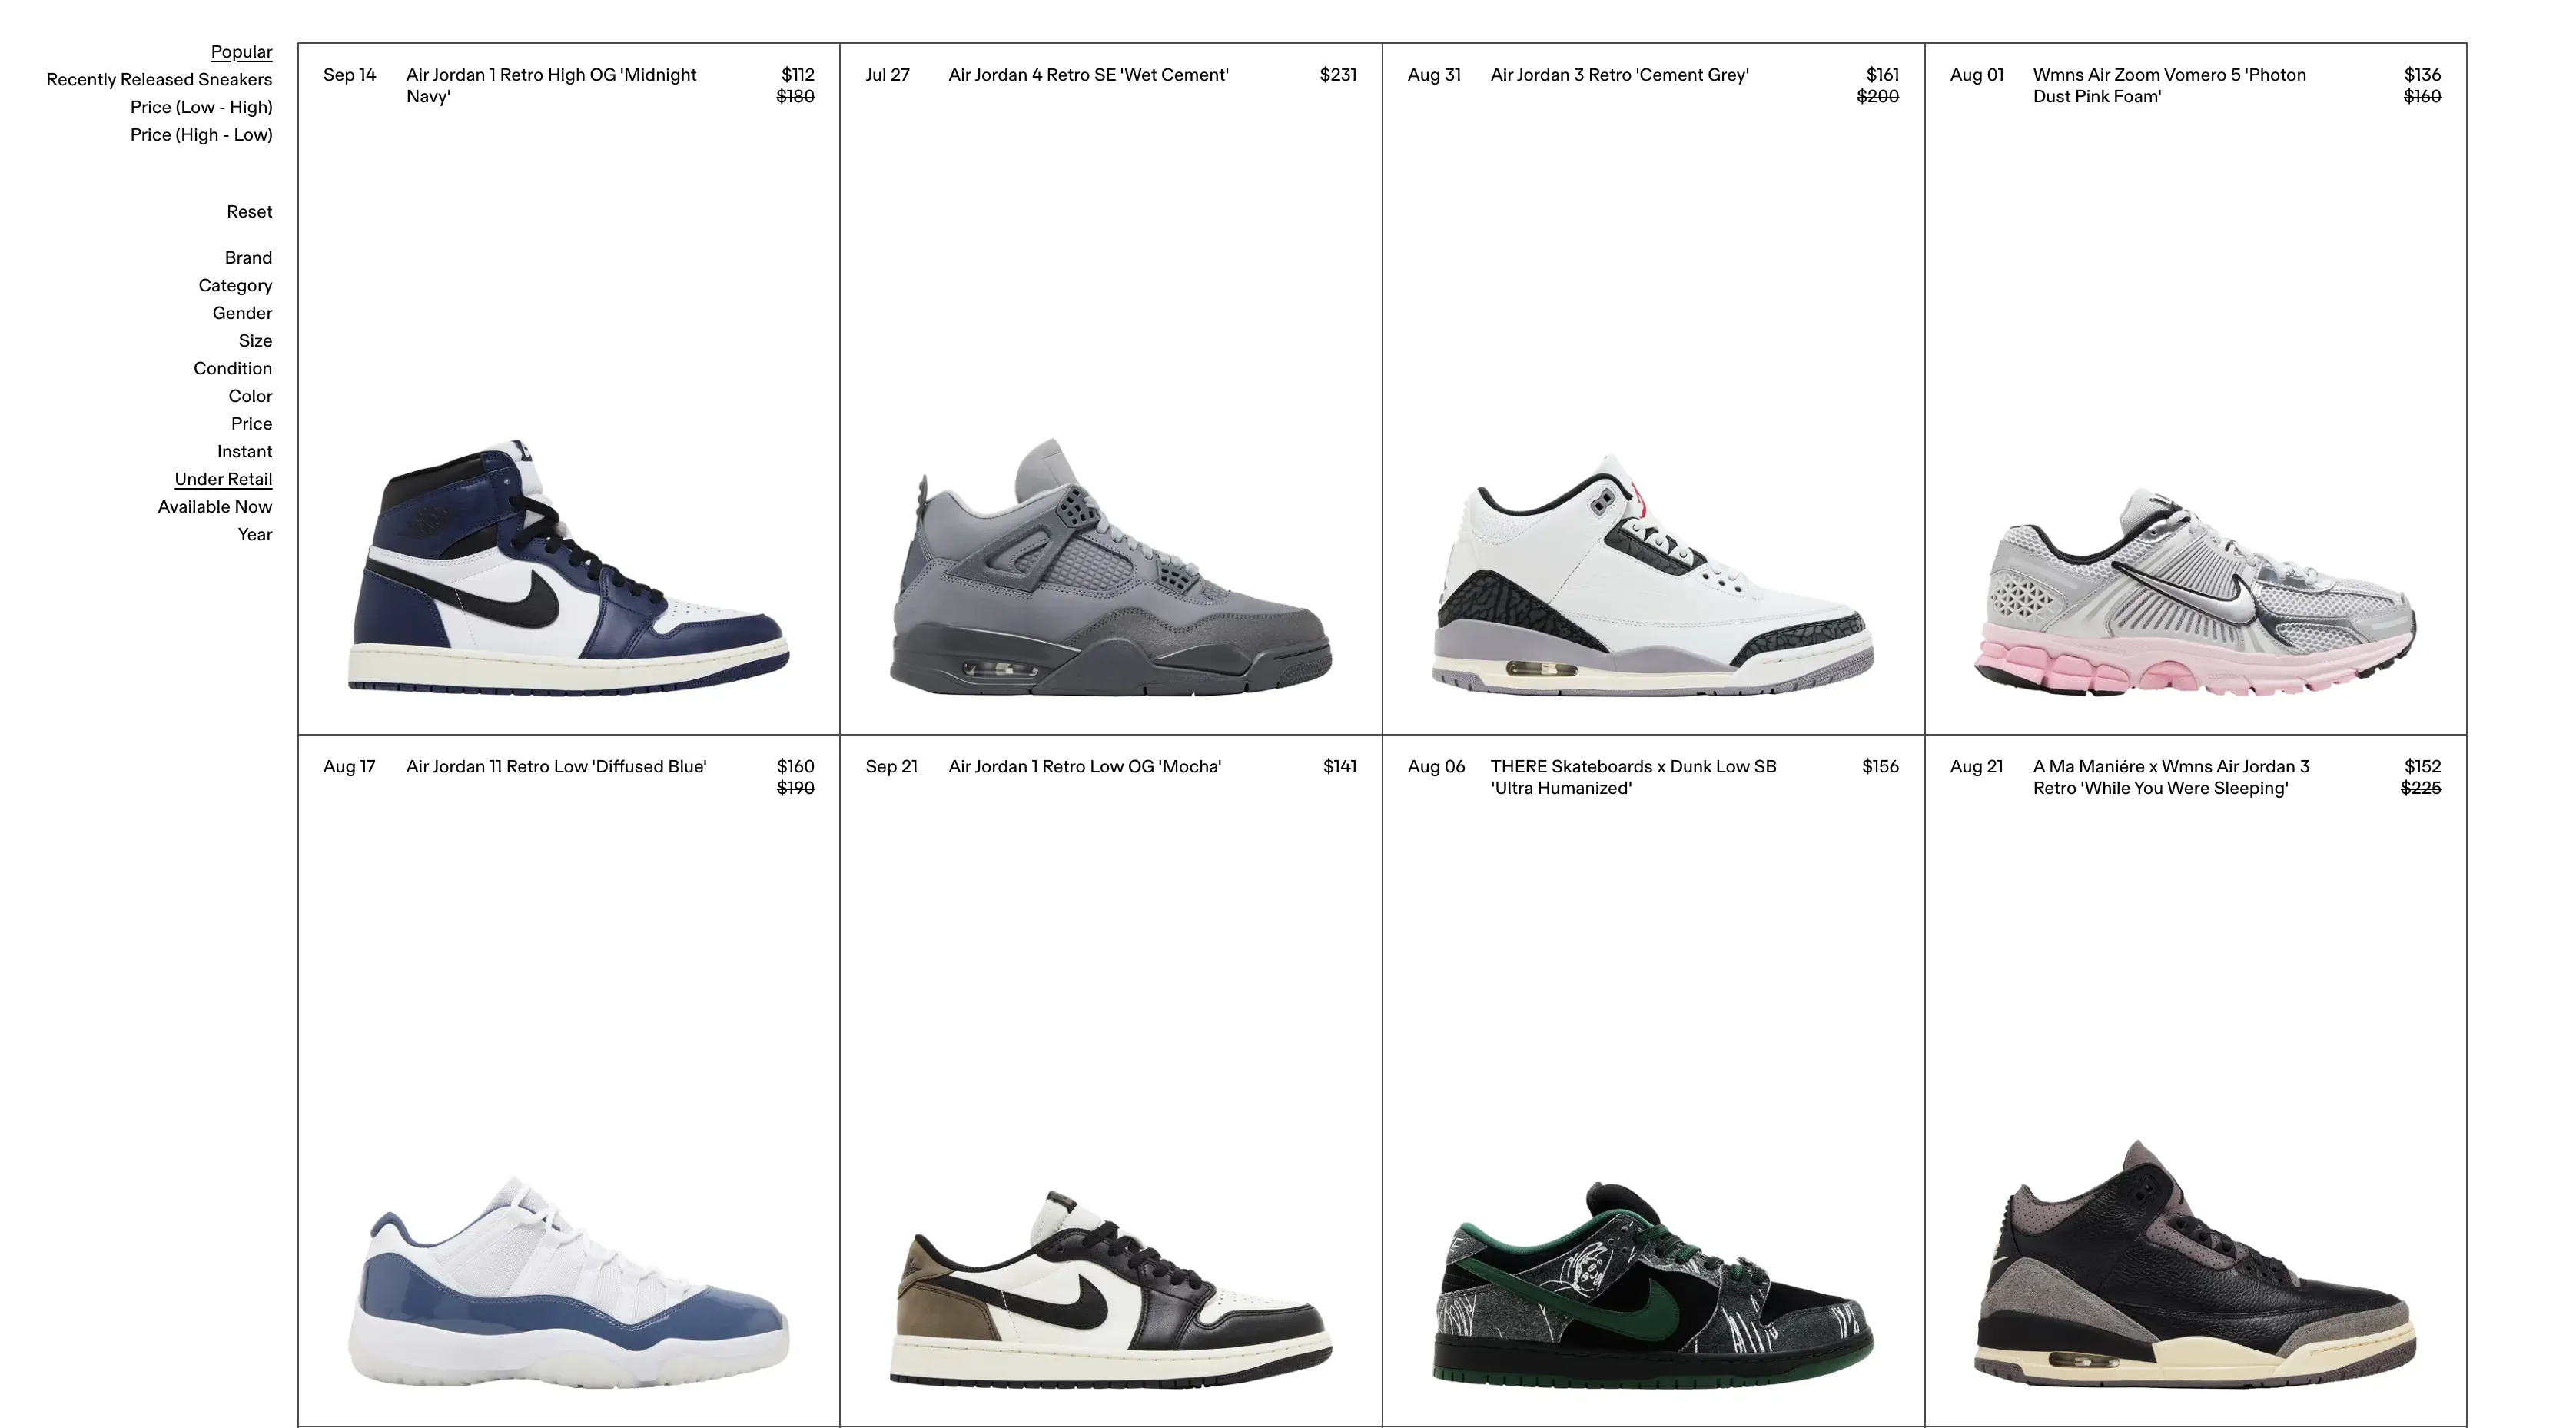Reset all filters
Screen dimensions: 2576x1428
(x=249, y=212)
